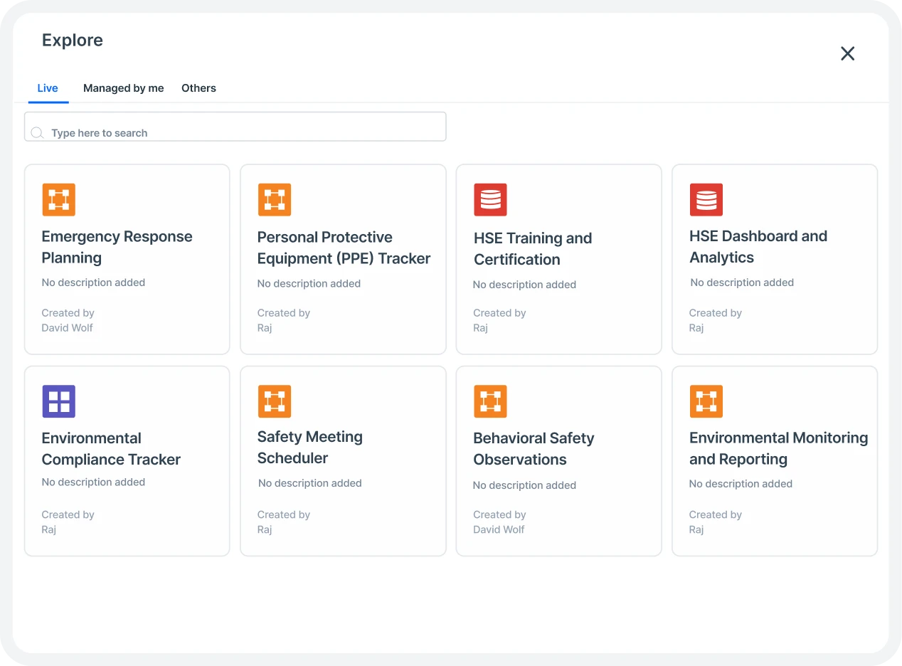The height and width of the screenshot is (666, 902).
Task: Click 'Raj' on Safety Meeting Scheduler card
Action: [265, 529]
